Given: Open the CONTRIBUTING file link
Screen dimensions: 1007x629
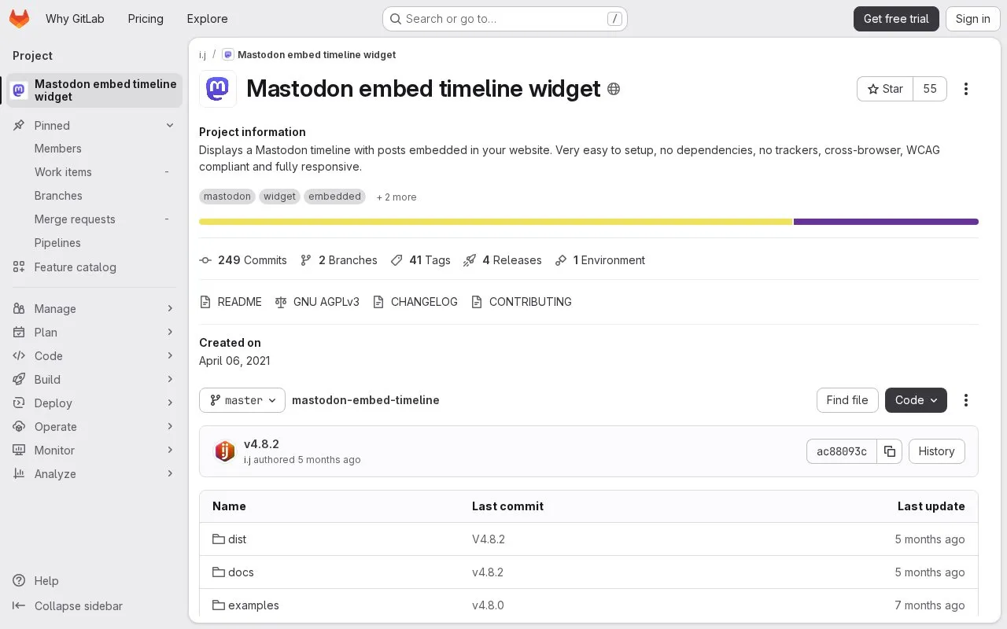Looking at the screenshot, I should point(521,302).
